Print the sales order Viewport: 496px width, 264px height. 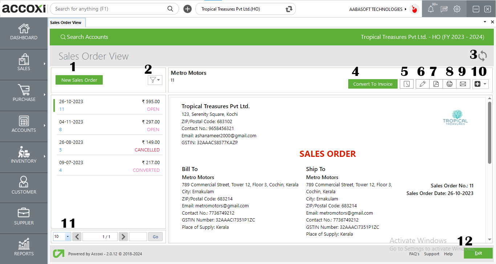pos(450,84)
